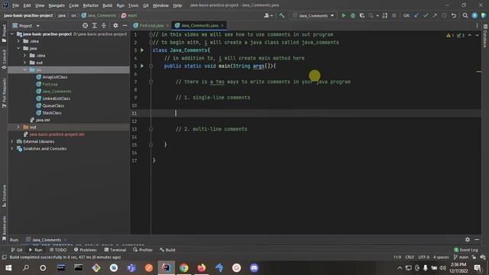This screenshot has height=275, width=489.
Task: Open Pull Requests sidebar tool button
Action: (4, 93)
